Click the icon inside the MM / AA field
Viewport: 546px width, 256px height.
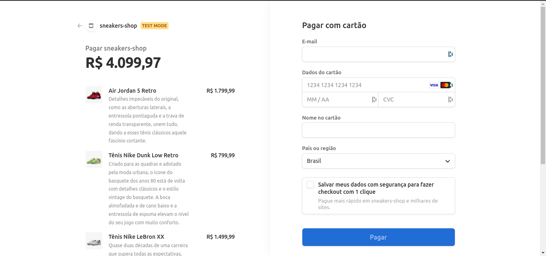coord(374,99)
